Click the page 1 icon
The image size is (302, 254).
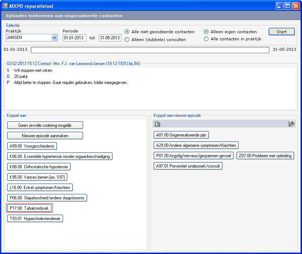[157, 124]
